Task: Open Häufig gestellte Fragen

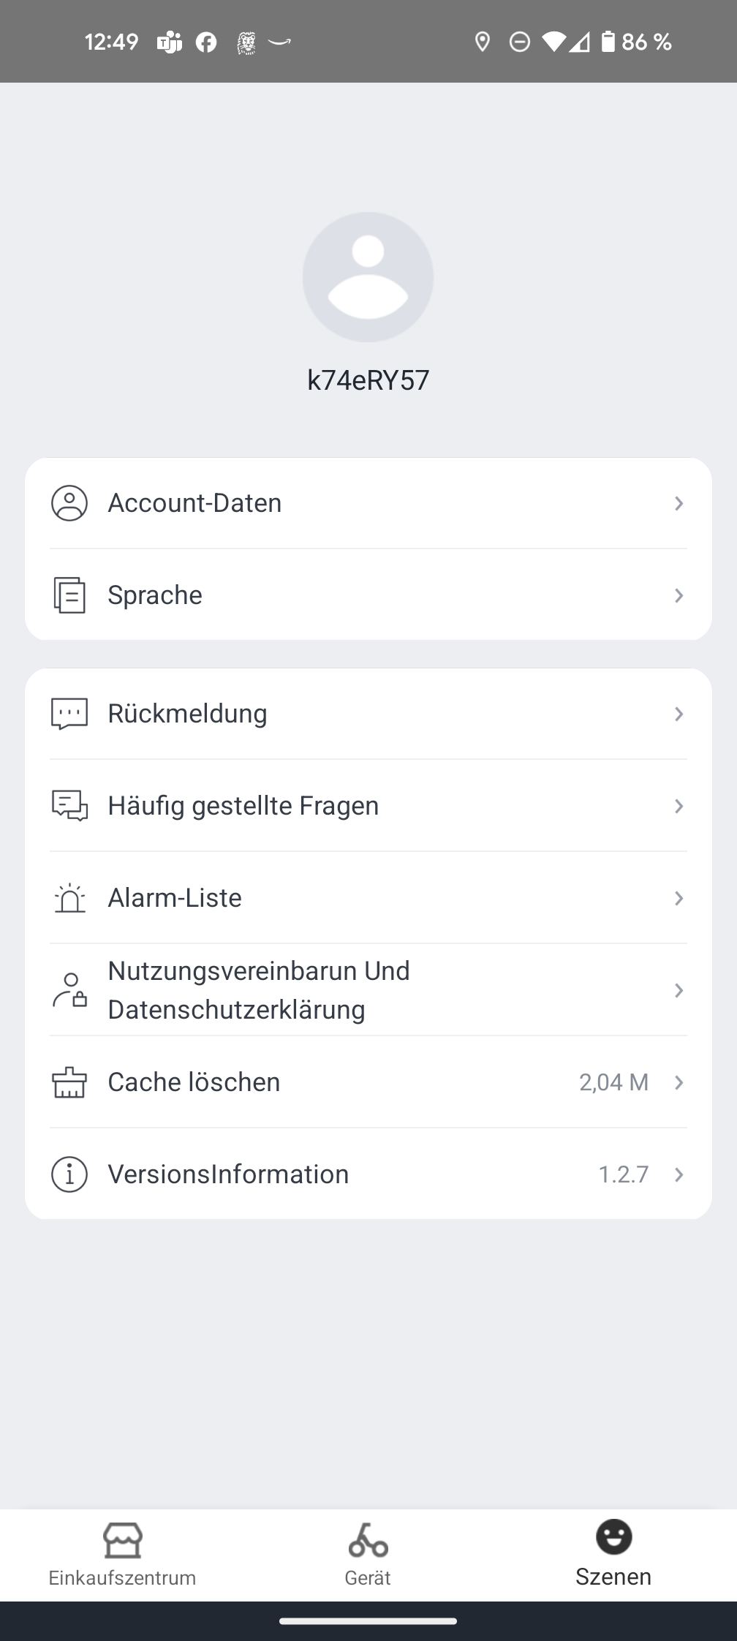Action: 243,806
